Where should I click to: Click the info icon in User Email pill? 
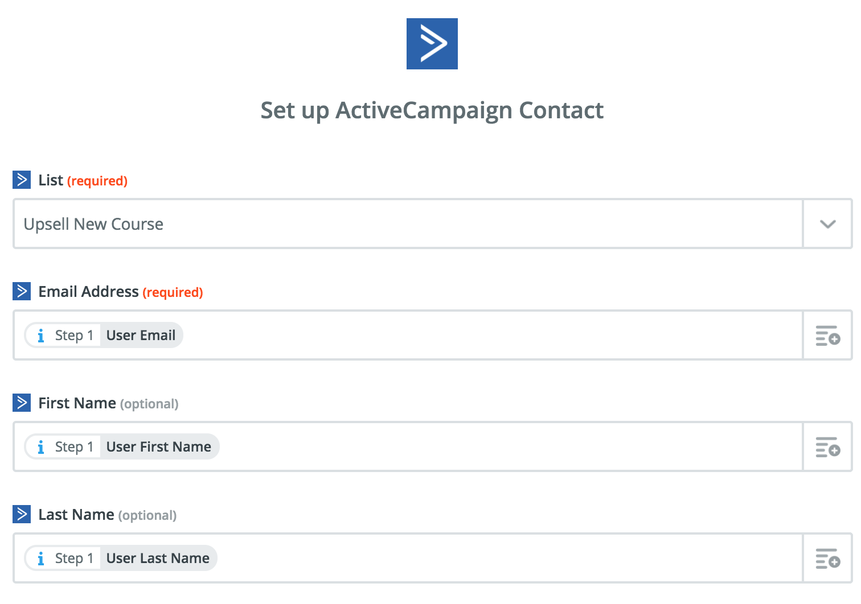pos(40,336)
